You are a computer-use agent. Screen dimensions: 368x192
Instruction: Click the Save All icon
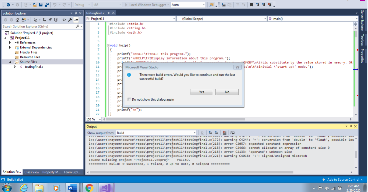click(x=47, y=5)
